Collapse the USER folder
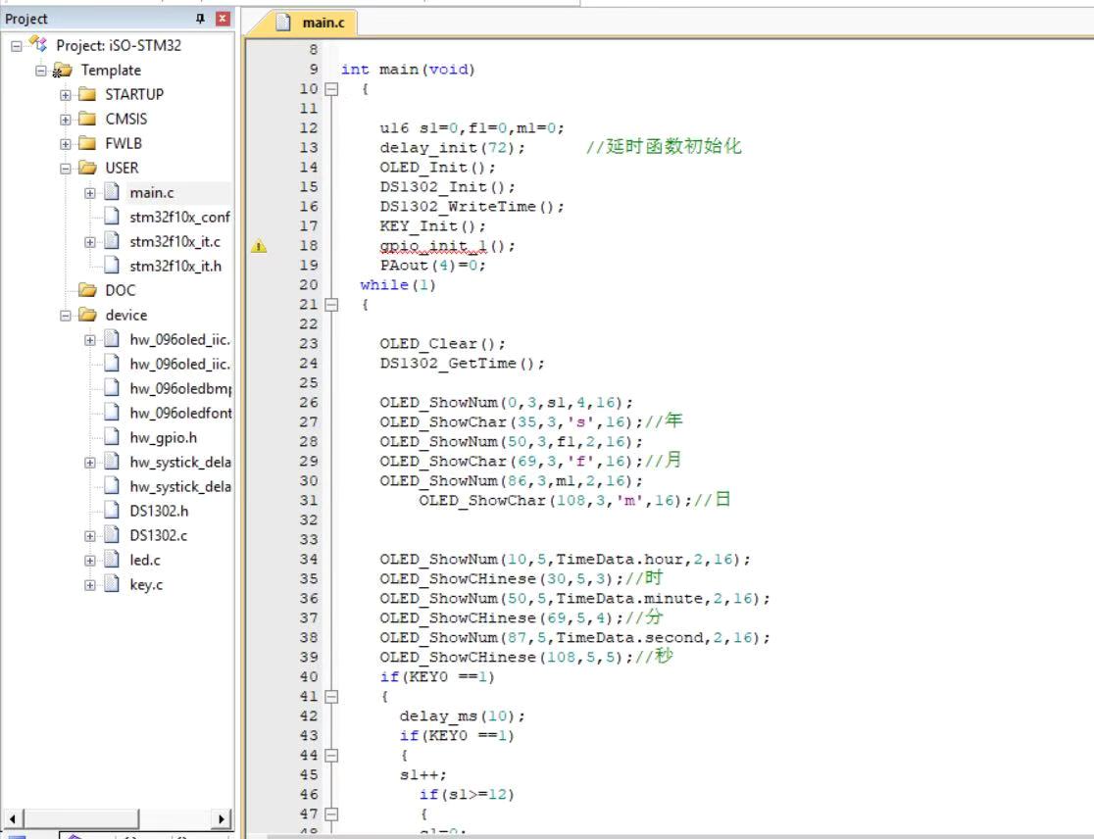1094x839 pixels. click(x=66, y=168)
